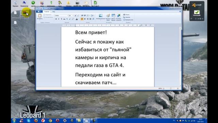Select Align text left
Screen dimensions: 218x123
click(82, 19)
